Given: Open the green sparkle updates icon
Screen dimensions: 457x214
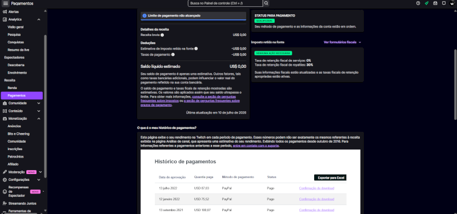Looking at the screenshot, I should click(x=427, y=3).
